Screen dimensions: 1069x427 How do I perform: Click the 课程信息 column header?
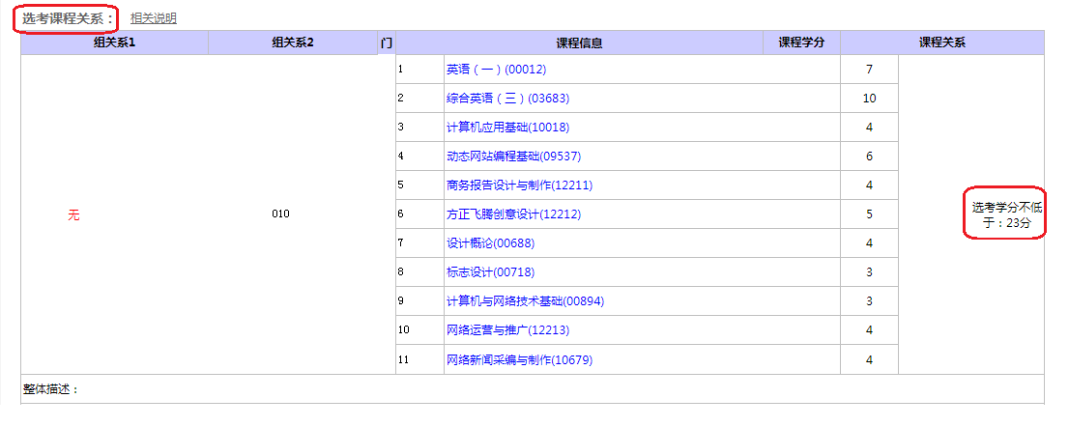coord(579,43)
